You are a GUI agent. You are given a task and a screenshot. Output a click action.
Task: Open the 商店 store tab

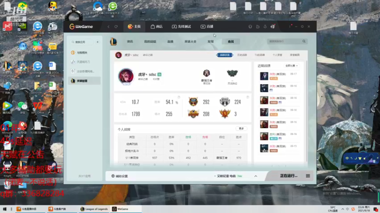(x=157, y=27)
